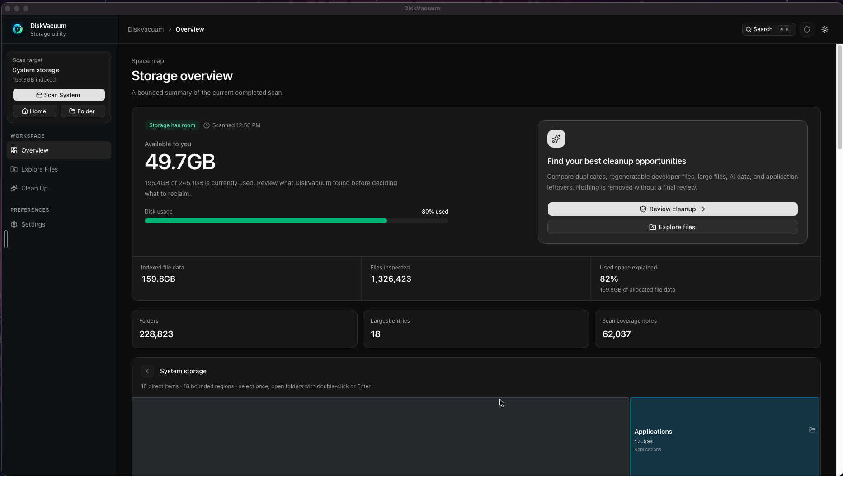Open the Settings preferences item

point(59,224)
